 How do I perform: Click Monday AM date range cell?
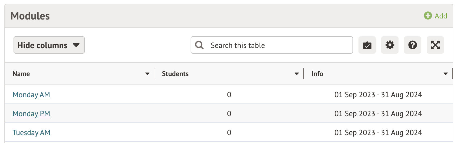pyautogui.click(x=378, y=95)
